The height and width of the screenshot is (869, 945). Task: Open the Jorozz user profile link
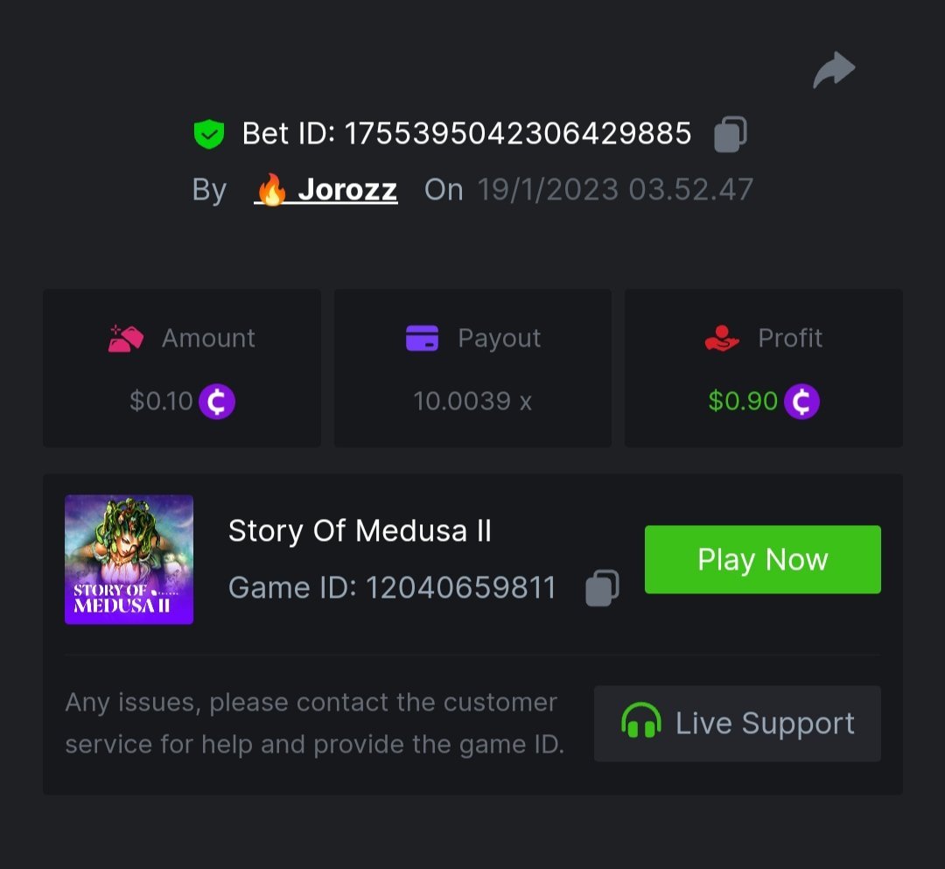pos(346,190)
